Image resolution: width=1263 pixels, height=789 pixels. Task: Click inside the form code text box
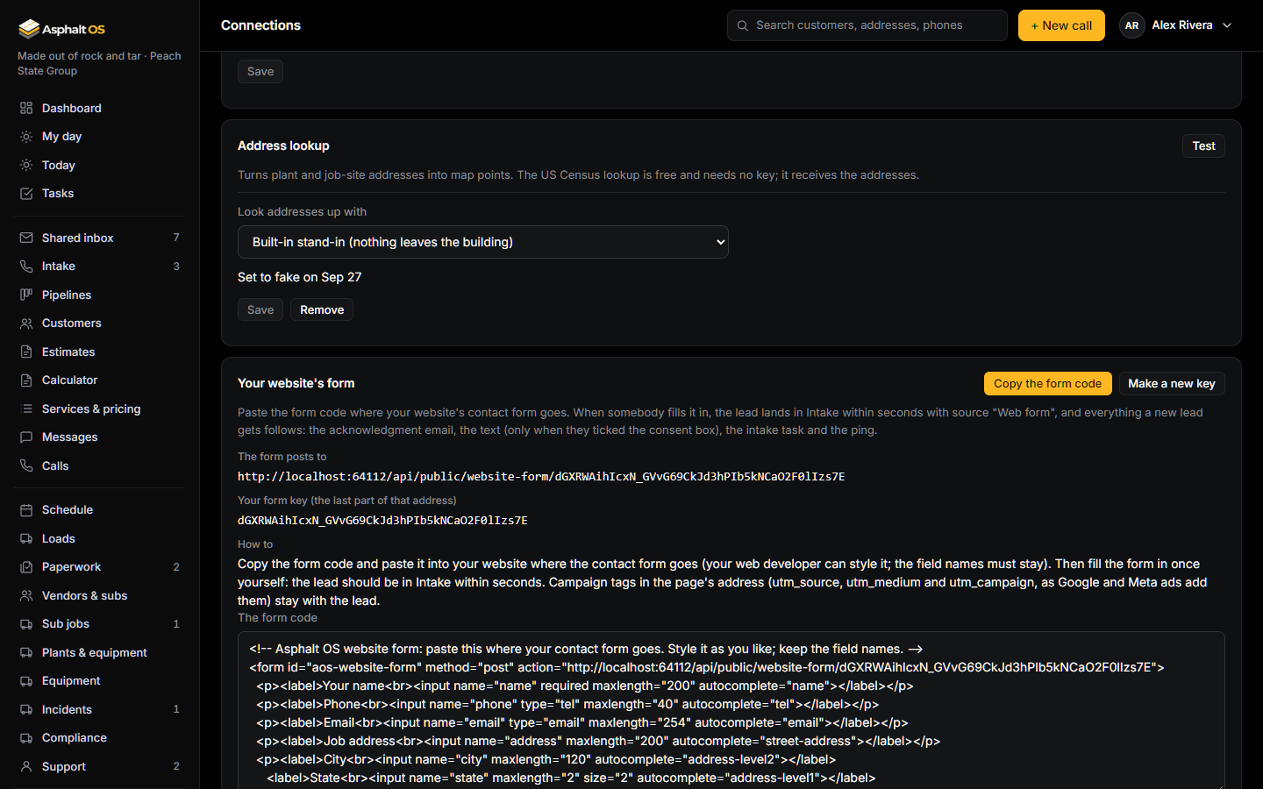click(x=731, y=710)
